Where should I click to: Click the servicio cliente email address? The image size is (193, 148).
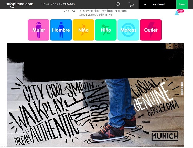pyautogui.click(x=105, y=11)
